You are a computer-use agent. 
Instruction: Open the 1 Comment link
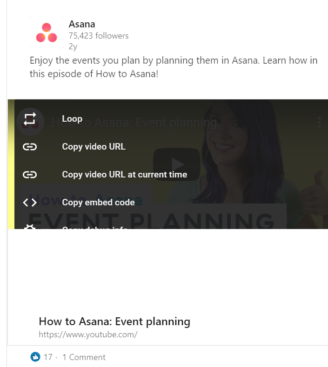click(x=84, y=357)
